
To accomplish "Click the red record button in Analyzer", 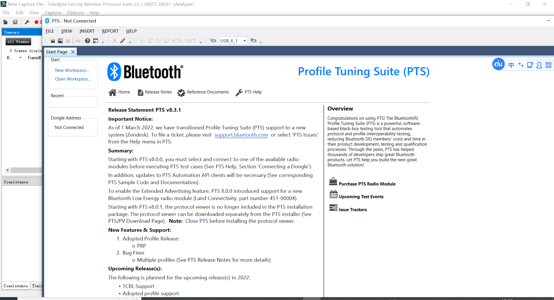I will (x=36, y=22).
